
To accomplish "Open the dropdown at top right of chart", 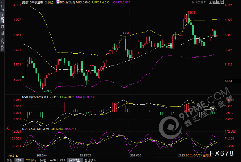I will [199, 2].
